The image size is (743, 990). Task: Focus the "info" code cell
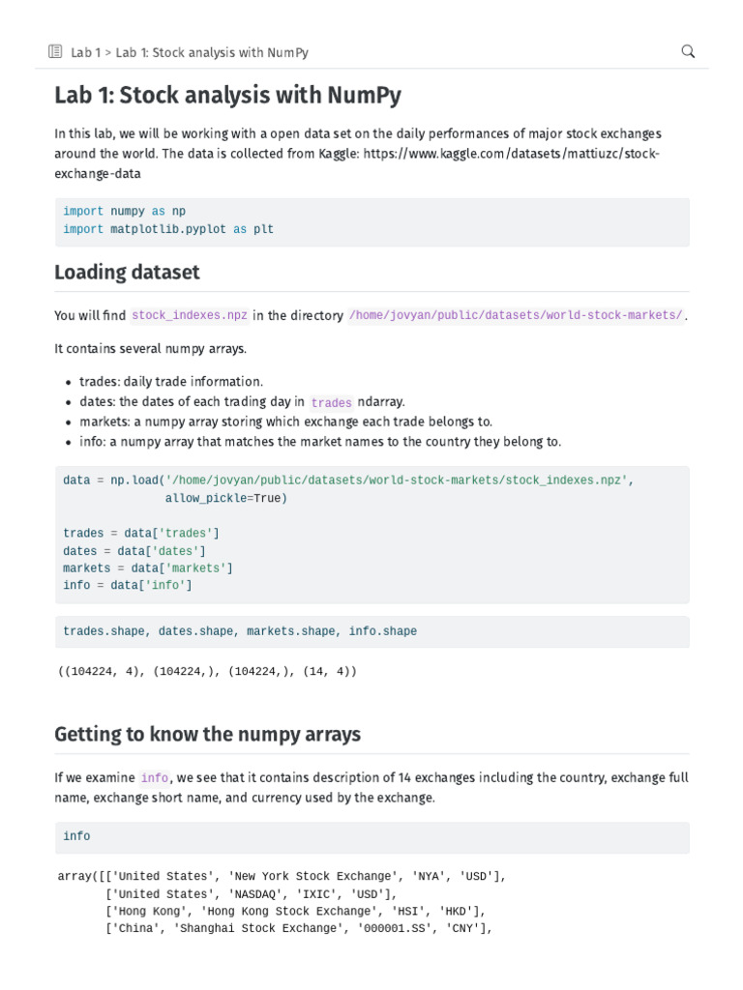pyautogui.click(x=371, y=837)
